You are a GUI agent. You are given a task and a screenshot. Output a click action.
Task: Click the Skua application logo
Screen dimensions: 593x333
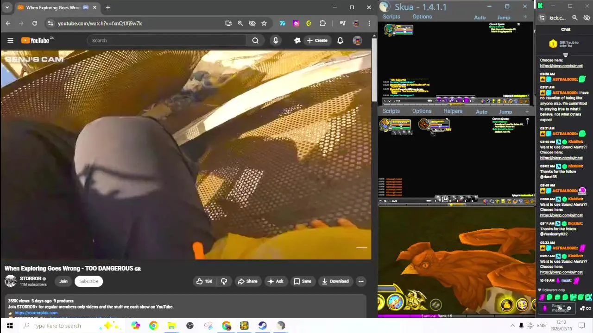[385, 6]
